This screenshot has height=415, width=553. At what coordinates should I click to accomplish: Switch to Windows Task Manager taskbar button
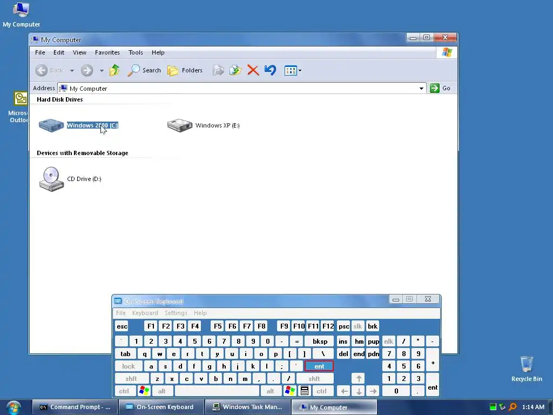tap(247, 407)
